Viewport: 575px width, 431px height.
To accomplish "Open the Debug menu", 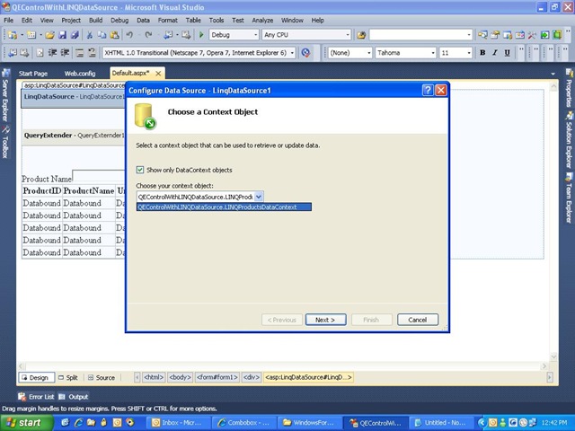I will [x=119, y=20].
